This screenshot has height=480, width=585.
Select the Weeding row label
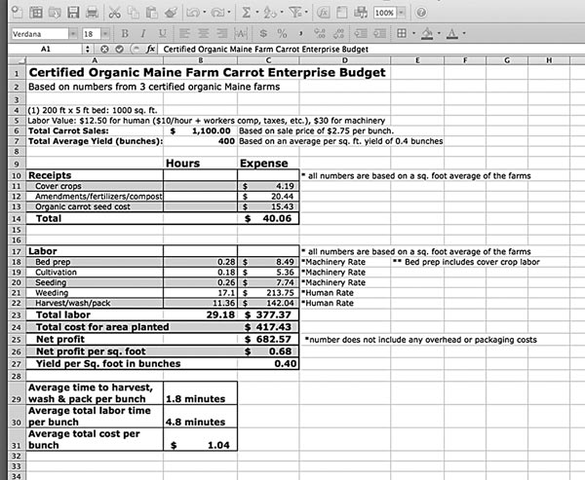[95, 293]
